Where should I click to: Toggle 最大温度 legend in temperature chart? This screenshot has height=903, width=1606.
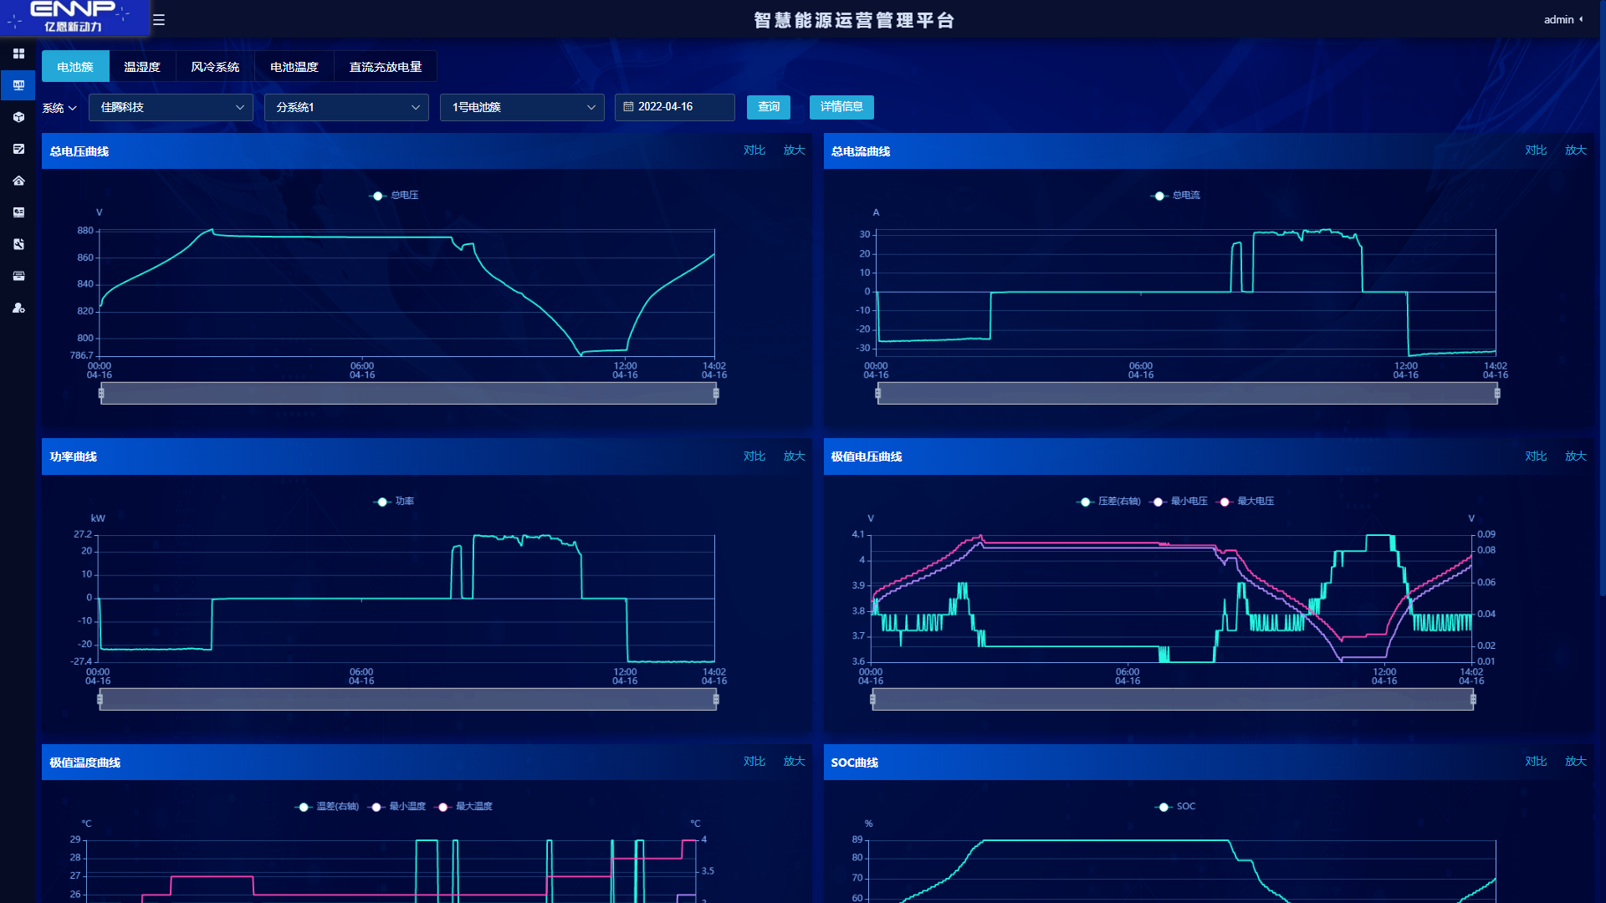pos(467,807)
